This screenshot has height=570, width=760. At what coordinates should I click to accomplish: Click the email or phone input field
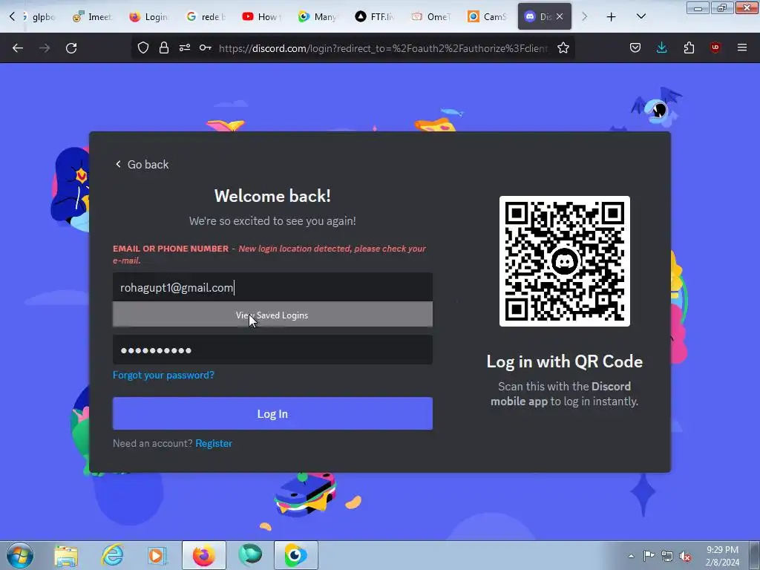(x=272, y=287)
